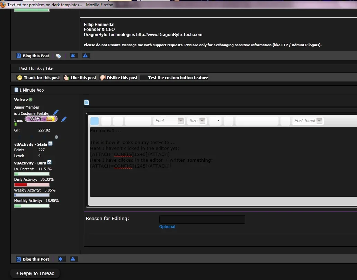
Task: Click the post icon above the editor
Action: [x=87, y=102]
